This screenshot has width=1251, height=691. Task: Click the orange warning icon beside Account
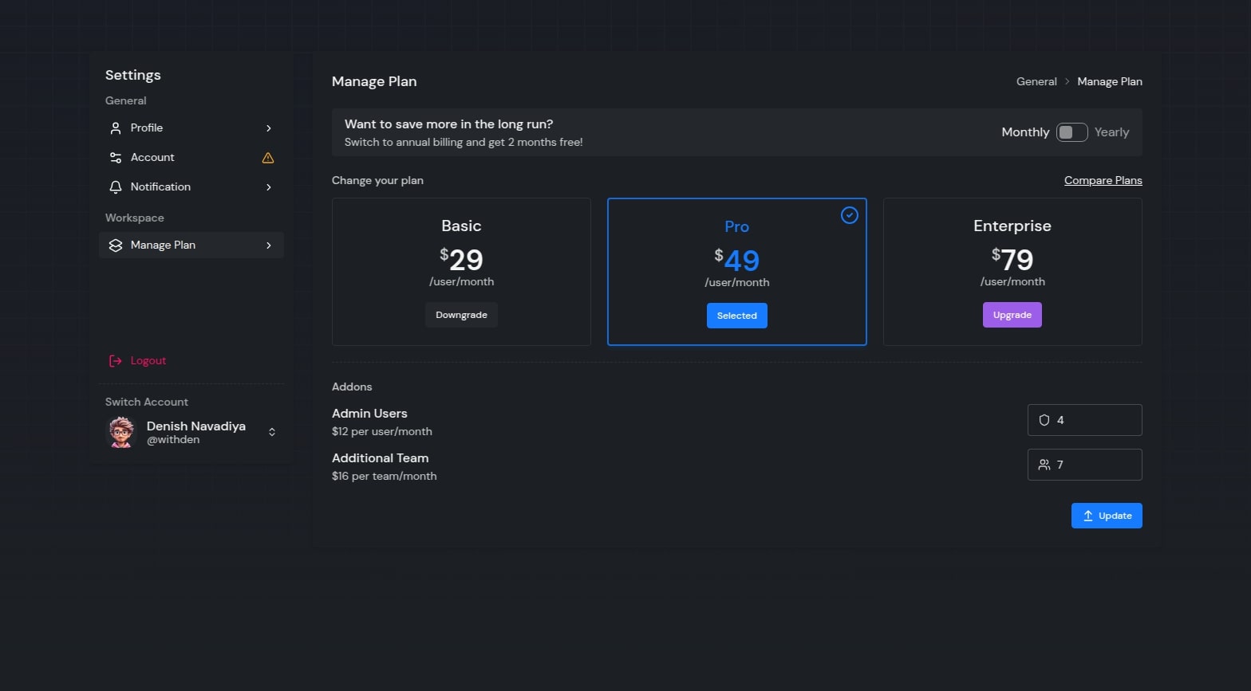268,158
